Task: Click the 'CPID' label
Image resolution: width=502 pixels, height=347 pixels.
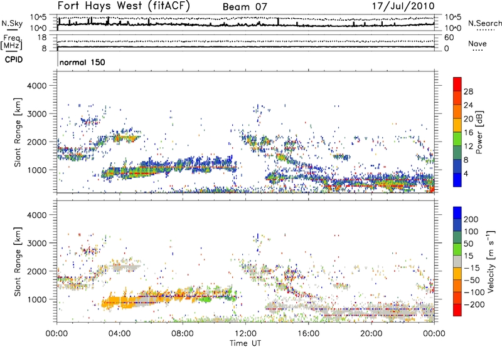Action: pos(14,60)
